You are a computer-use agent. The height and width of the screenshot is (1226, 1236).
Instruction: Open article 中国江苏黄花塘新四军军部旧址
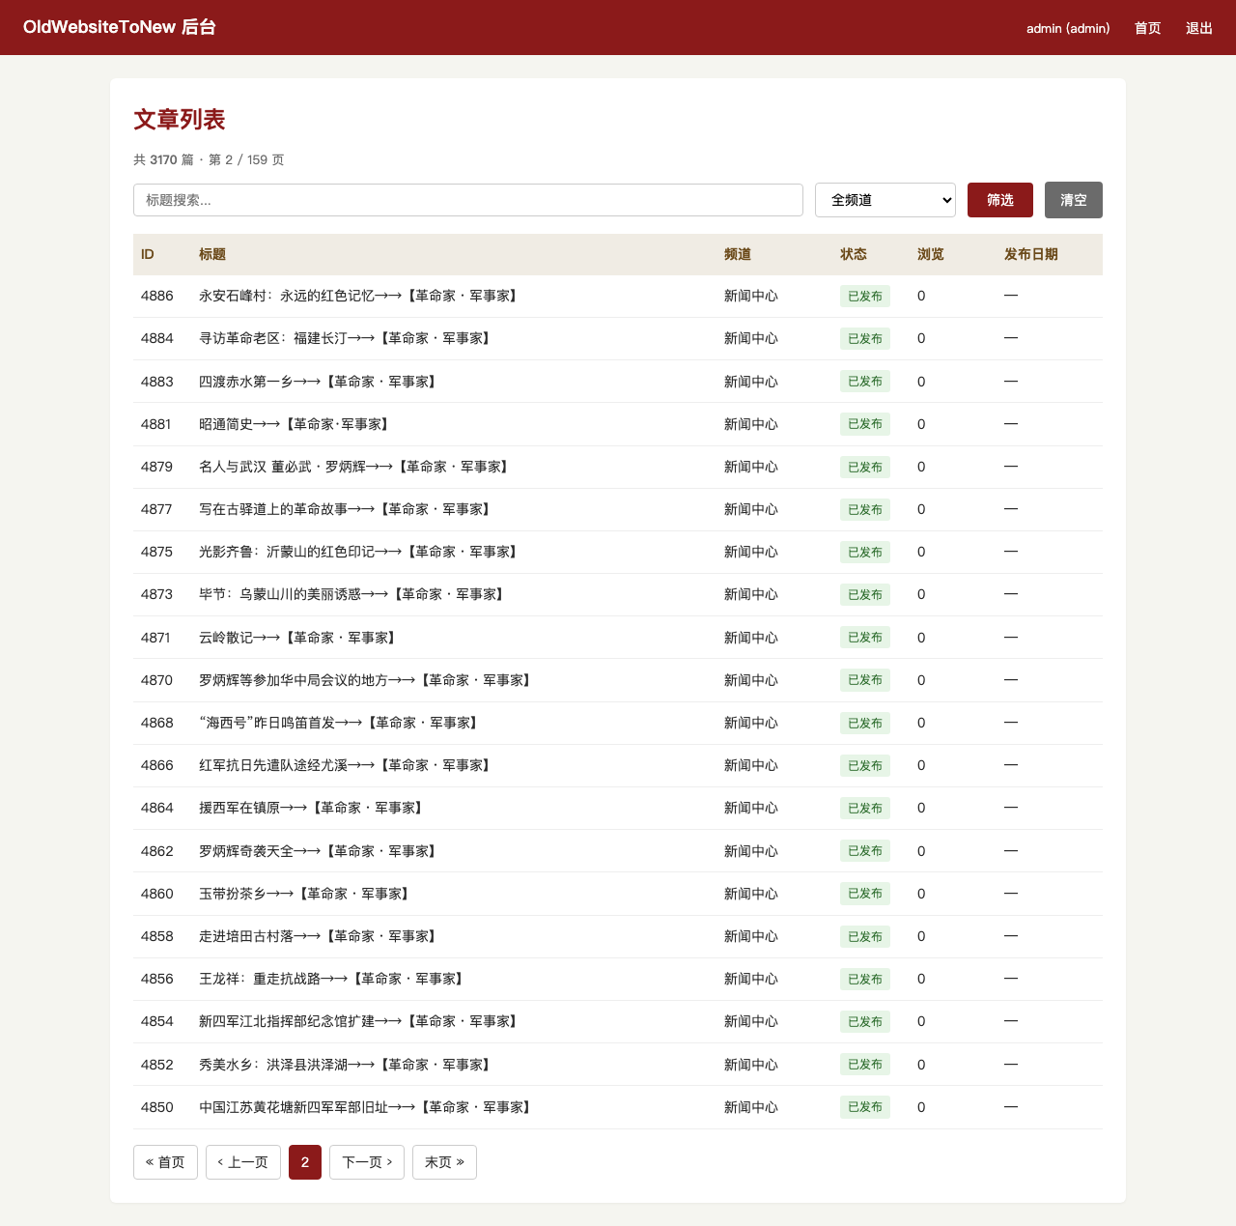(x=367, y=1107)
